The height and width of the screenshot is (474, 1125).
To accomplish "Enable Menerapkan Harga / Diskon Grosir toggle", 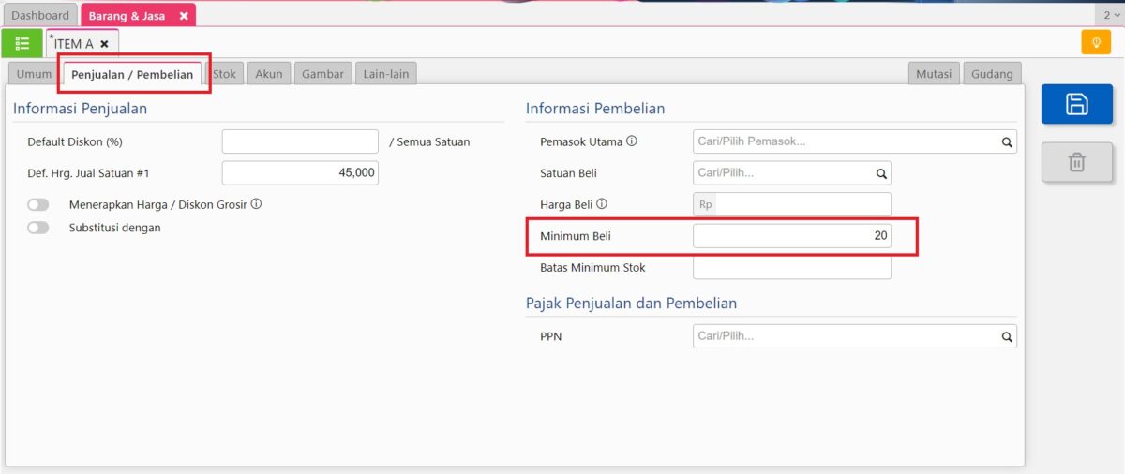I will (38, 204).
